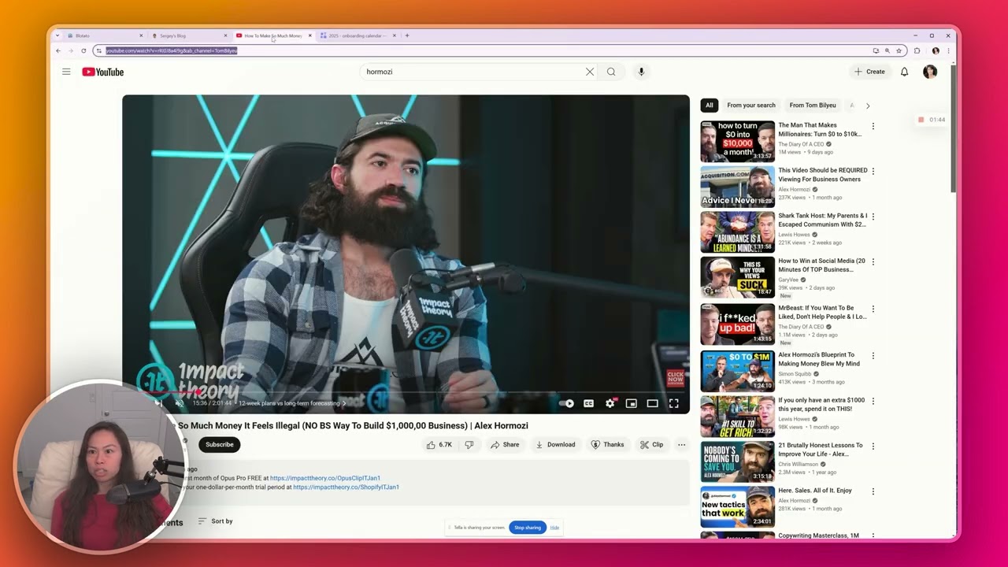Show more filter chips with the right arrow
The image size is (1008, 567).
[868, 106]
